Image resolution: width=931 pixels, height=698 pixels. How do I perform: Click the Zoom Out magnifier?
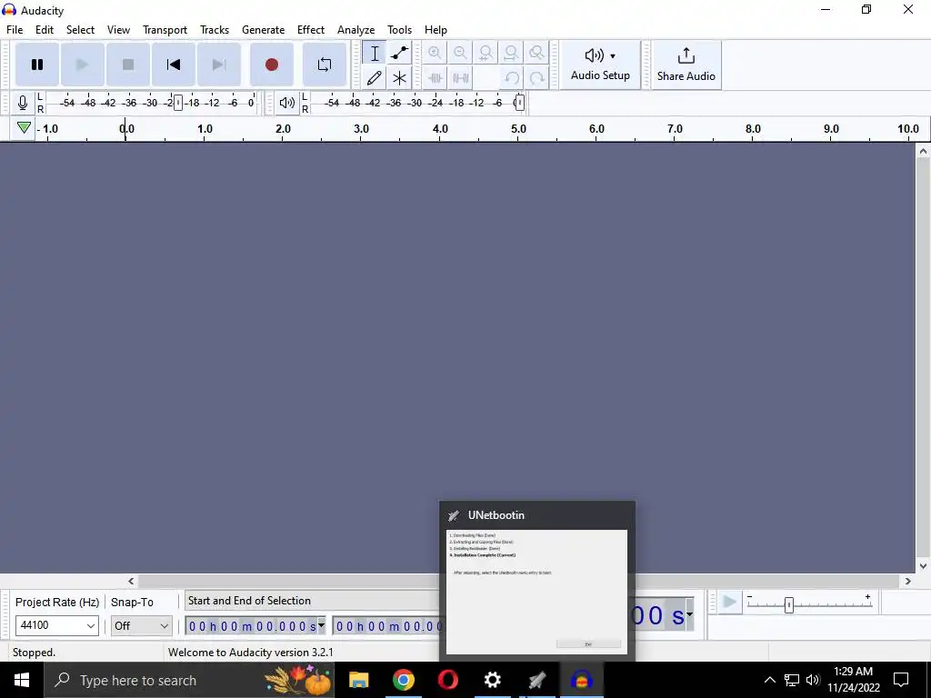pos(460,54)
